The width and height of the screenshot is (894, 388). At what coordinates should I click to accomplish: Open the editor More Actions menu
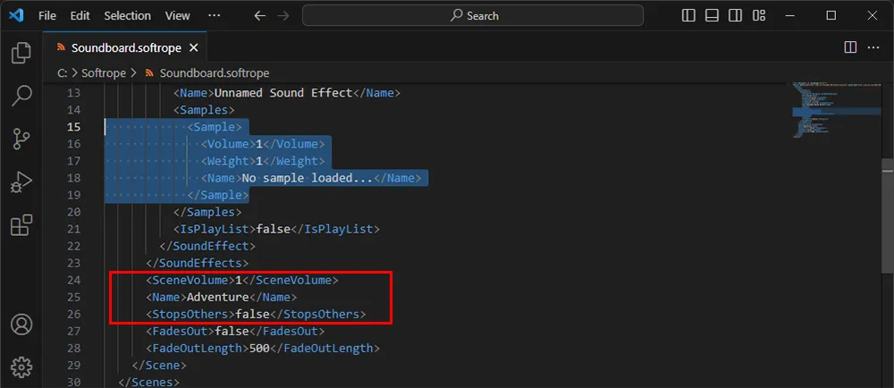(873, 48)
